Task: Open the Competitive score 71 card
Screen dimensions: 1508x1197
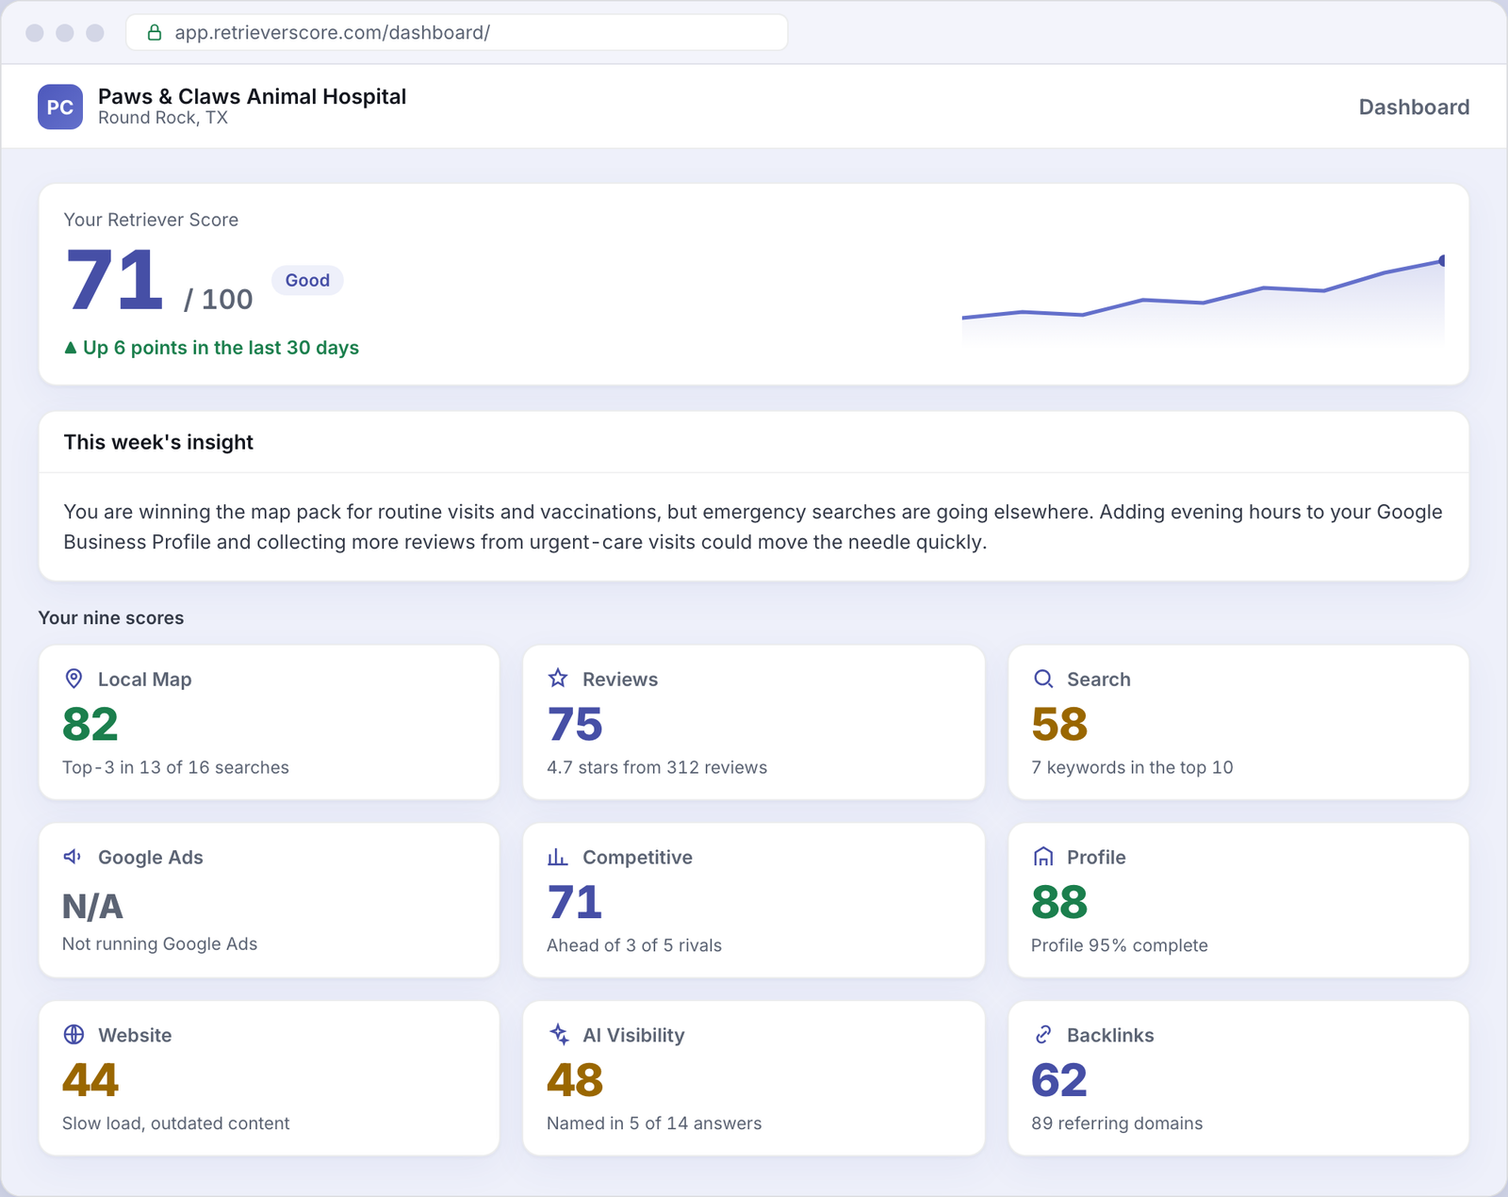Action: tap(753, 900)
